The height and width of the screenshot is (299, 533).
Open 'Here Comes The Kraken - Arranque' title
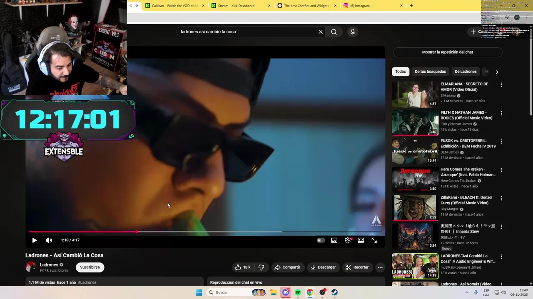pyautogui.click(x=468, y=172)
